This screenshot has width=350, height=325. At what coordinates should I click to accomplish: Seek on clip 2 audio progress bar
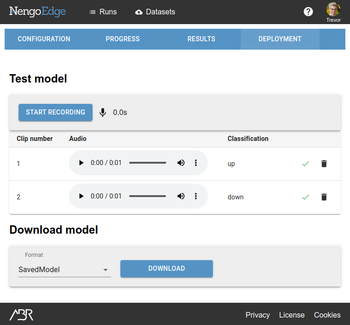point(148,196)
